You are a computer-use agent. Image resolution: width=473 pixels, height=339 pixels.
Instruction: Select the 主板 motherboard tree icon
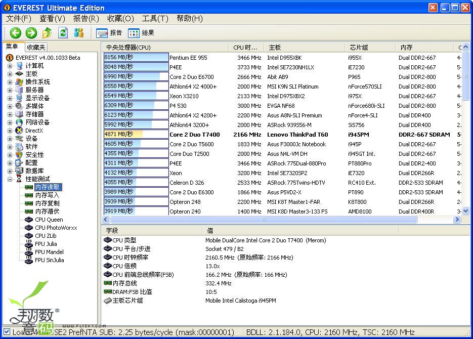coord(19,74)
